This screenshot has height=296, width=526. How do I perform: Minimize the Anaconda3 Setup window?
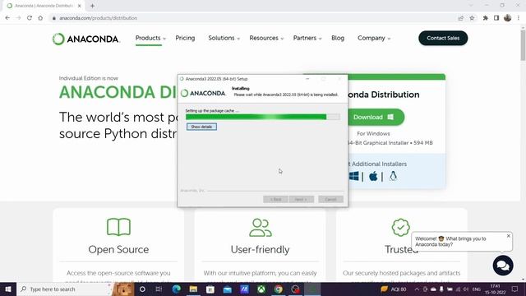pos(307,79)
